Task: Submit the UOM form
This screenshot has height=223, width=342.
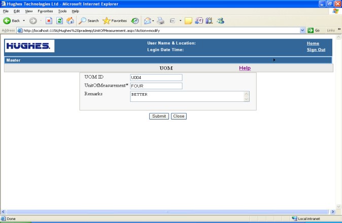Action: point(159,116)
